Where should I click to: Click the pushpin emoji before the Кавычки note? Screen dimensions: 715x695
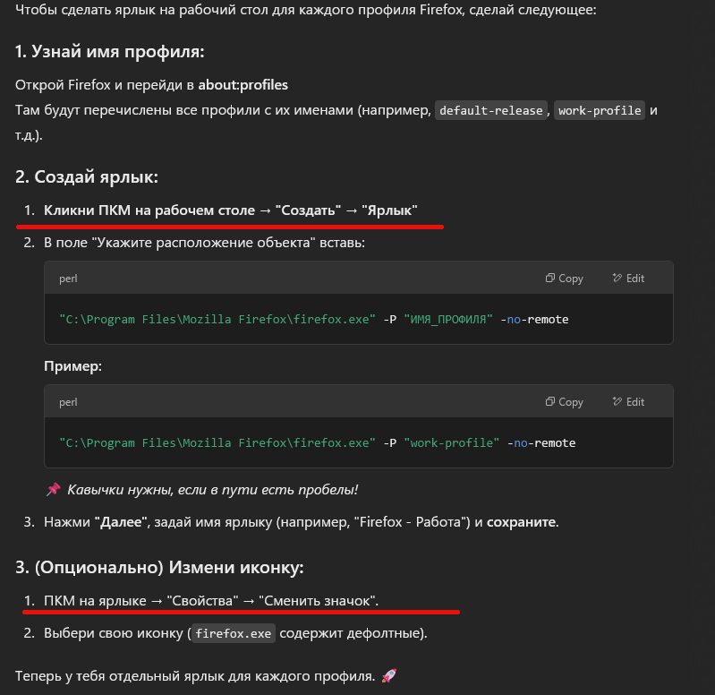54,489
